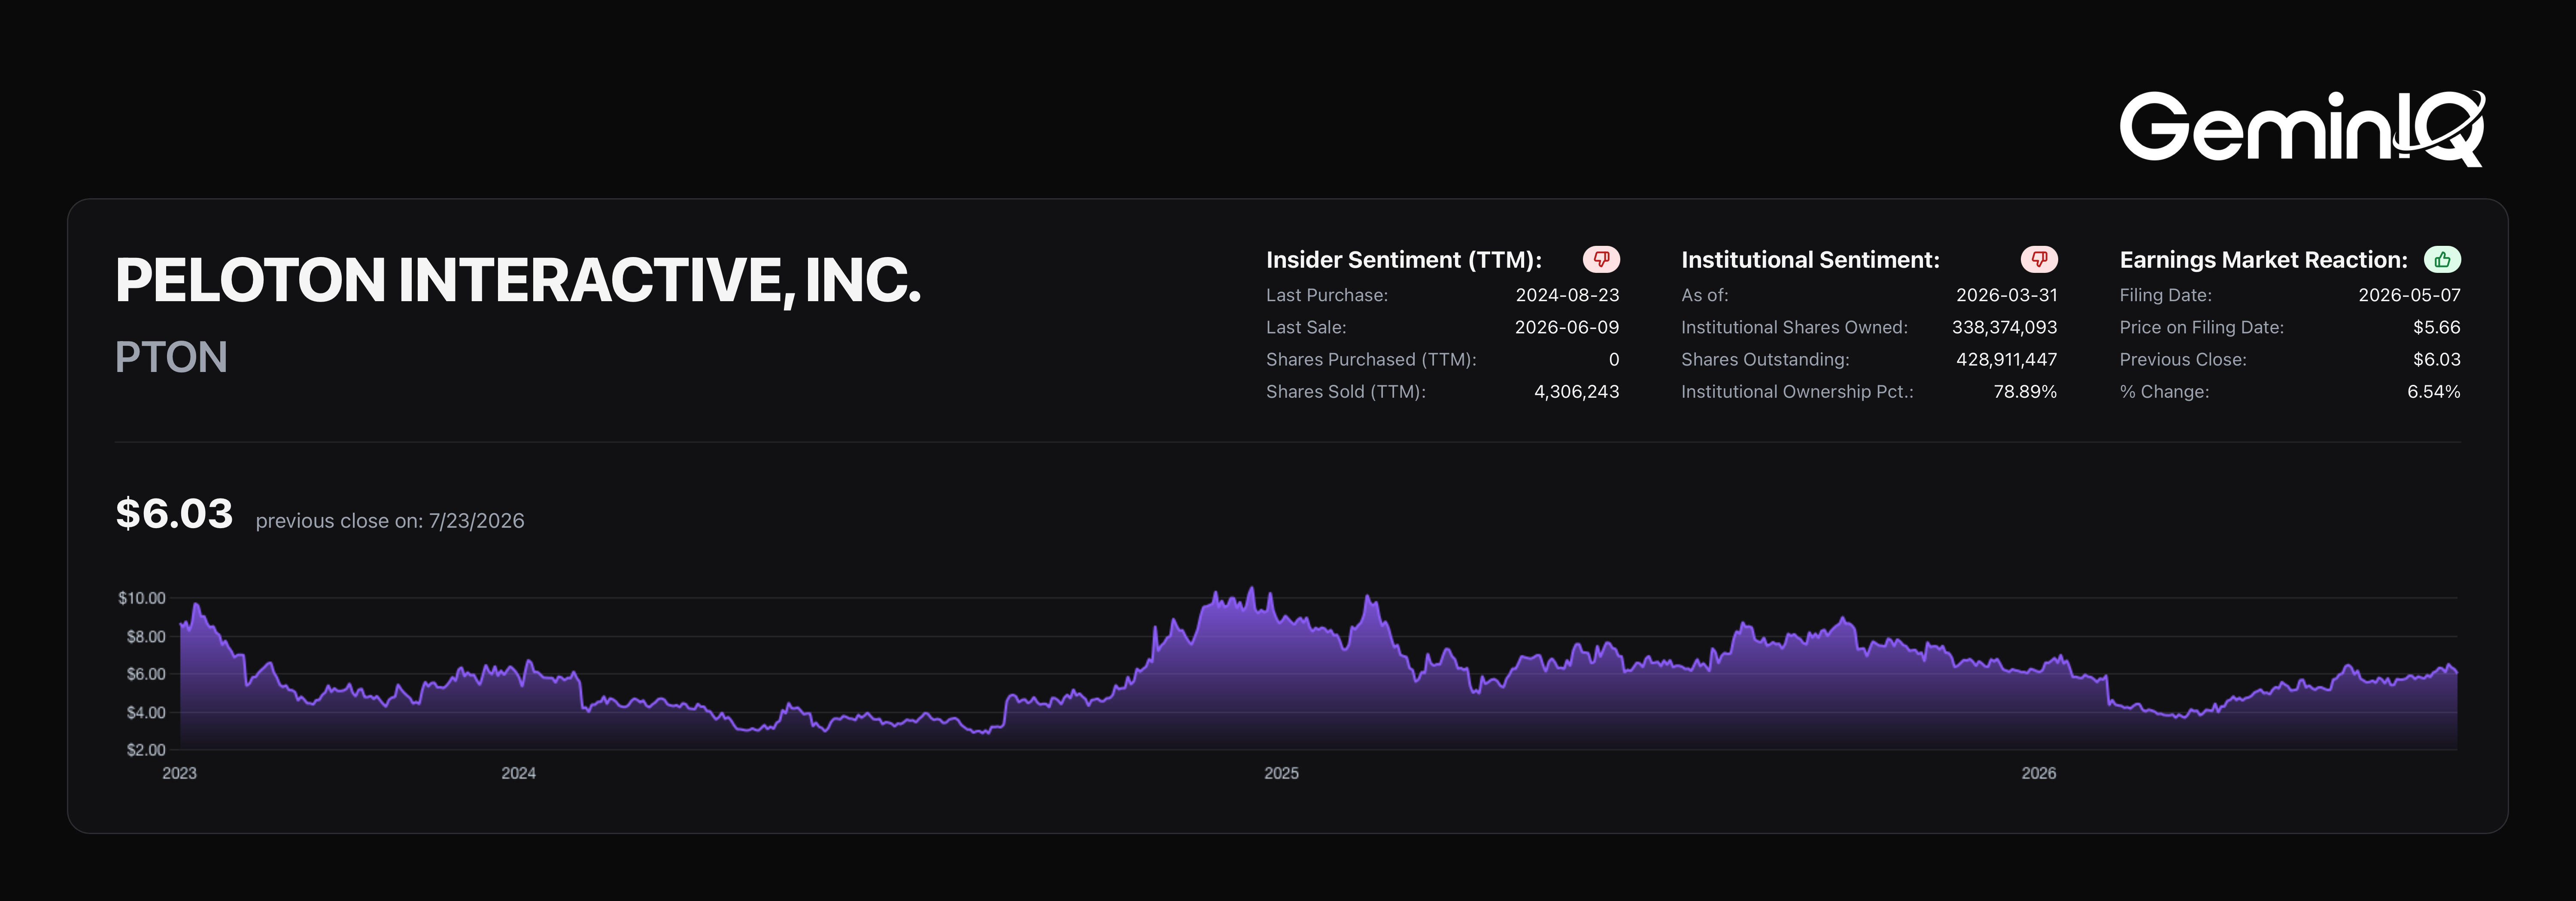Click the Last Purchase date 2024-08-23

point(1567,295)
